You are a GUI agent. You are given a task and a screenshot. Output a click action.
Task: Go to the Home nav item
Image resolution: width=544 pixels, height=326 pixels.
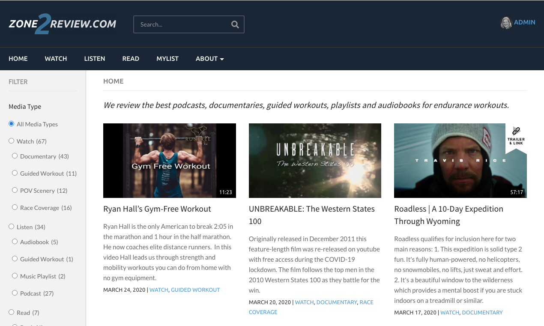coord(18,59)
